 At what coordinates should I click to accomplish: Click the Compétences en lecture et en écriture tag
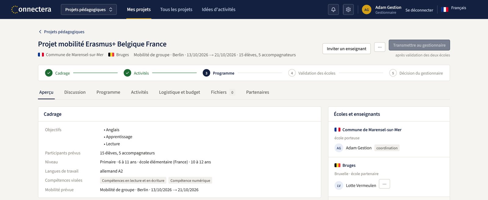click(x=133, y=180)
